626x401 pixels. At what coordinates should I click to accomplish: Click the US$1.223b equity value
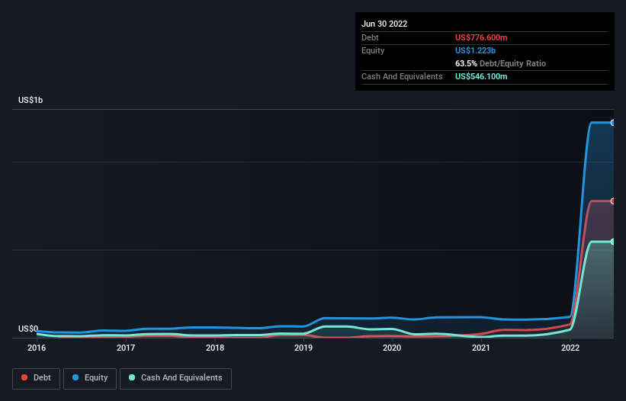pos(475,50)
